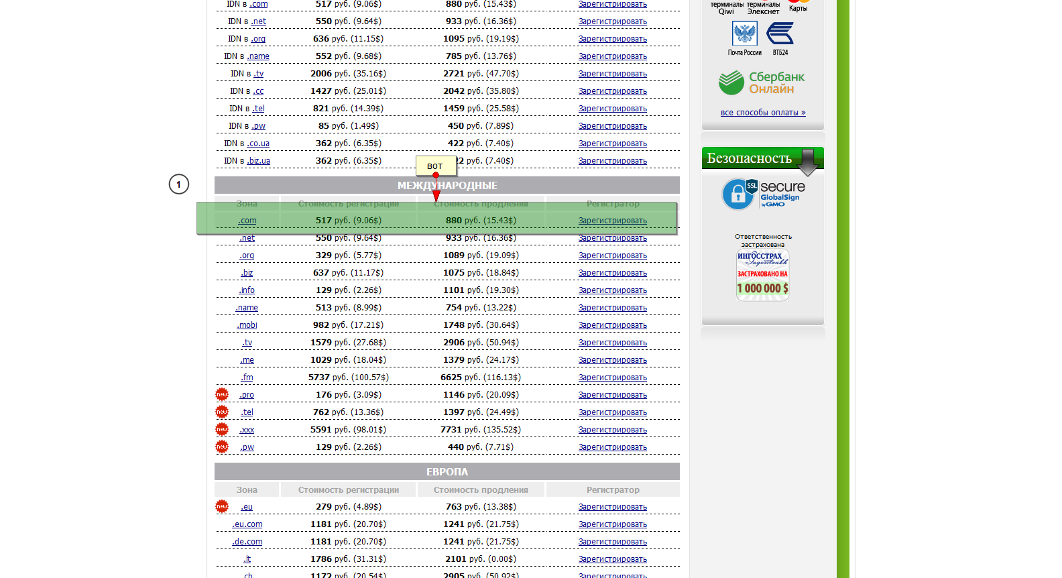Open the IDN .cc zone link
The height and width of the screenshot is (578, 1062).
(258, 91)
